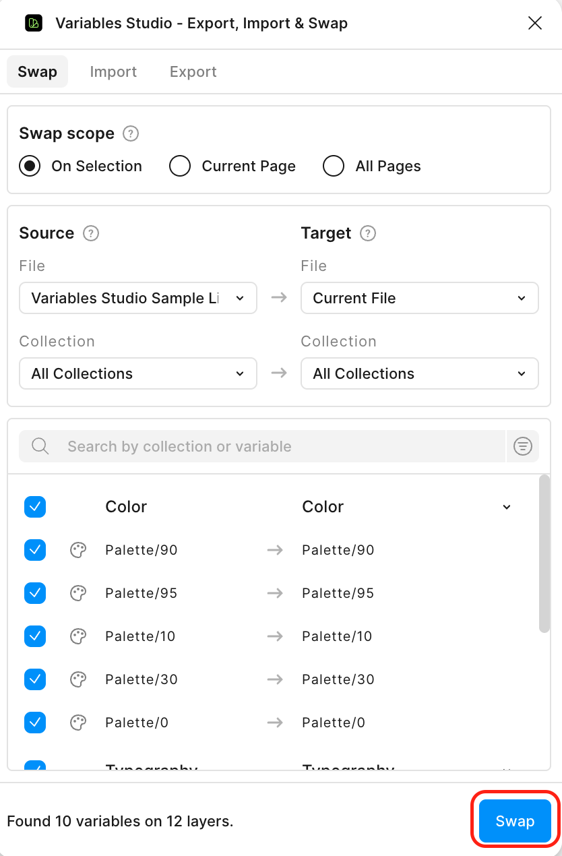Switch to the Import tab

coord(113,72)
